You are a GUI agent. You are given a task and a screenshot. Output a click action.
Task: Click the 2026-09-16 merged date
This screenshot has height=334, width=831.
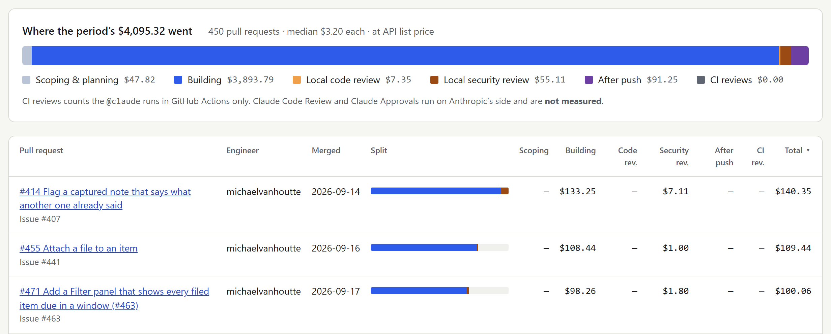click(x=336, y=248)
